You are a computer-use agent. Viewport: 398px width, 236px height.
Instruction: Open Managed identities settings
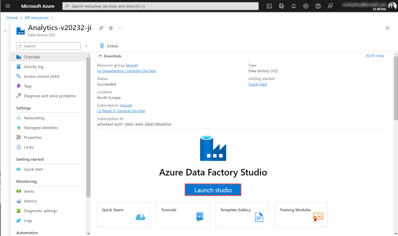coord(40,128)
